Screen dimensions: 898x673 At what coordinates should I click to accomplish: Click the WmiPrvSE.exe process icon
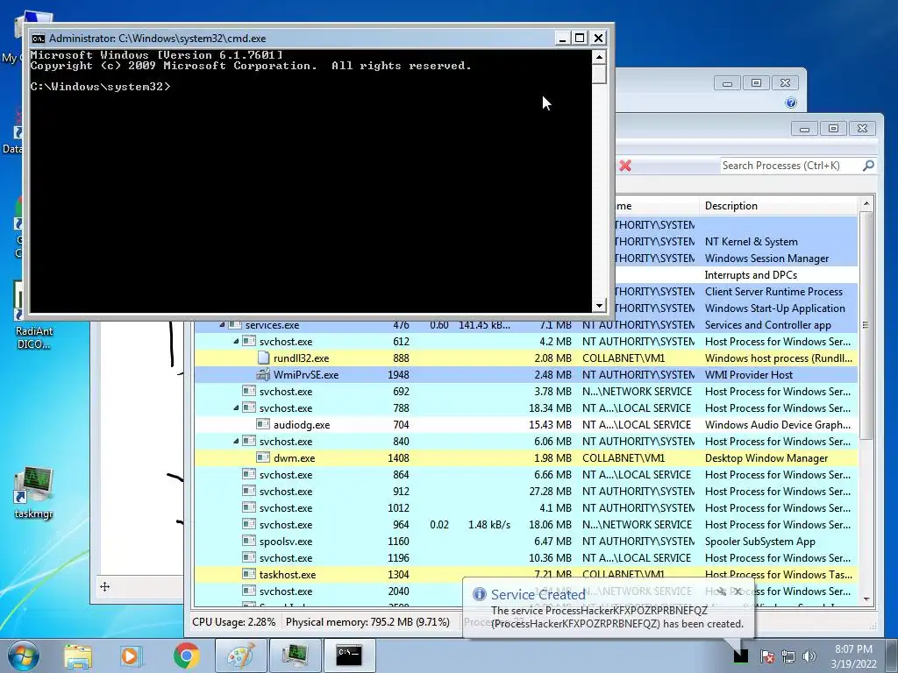(263, 375)
